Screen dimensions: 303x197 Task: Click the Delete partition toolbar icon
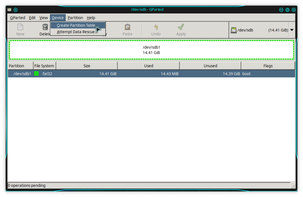45,27
